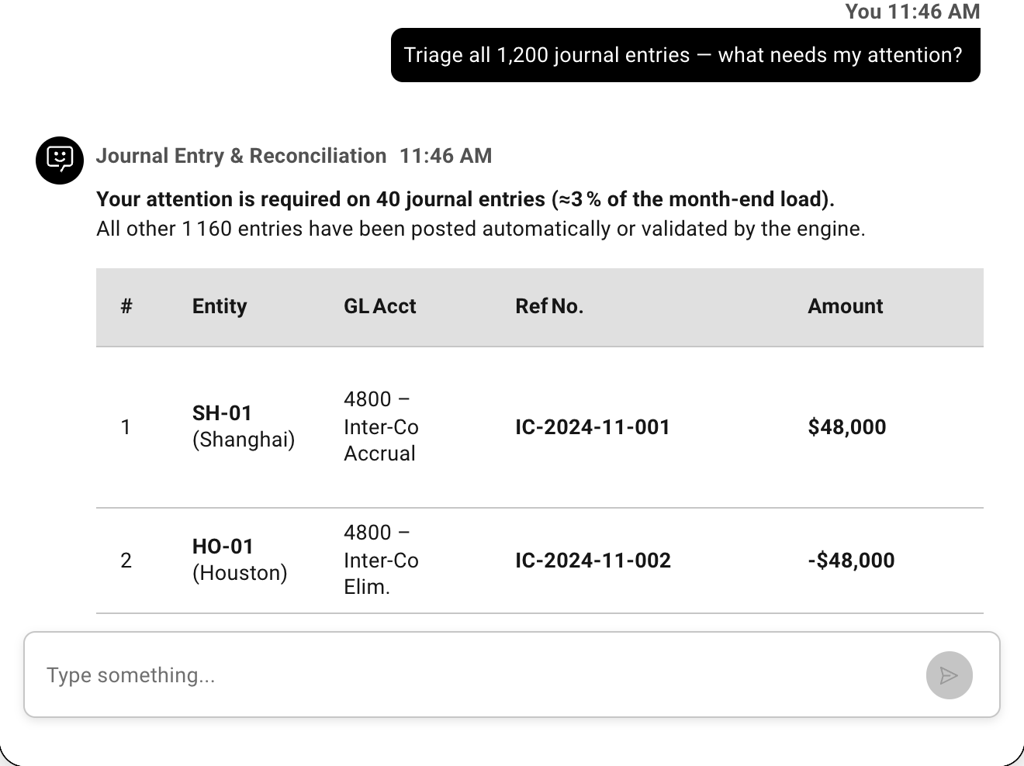
Task: Click the Journal Entry & Reconciliation sender name
Action: coord(241,156)
